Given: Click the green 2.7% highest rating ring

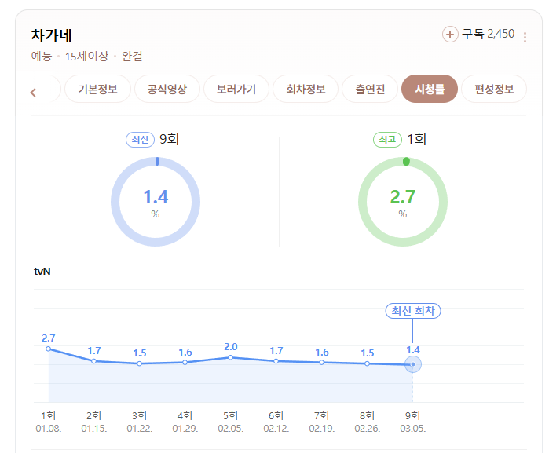Looking at the screenshot, I should coord(403,202).
